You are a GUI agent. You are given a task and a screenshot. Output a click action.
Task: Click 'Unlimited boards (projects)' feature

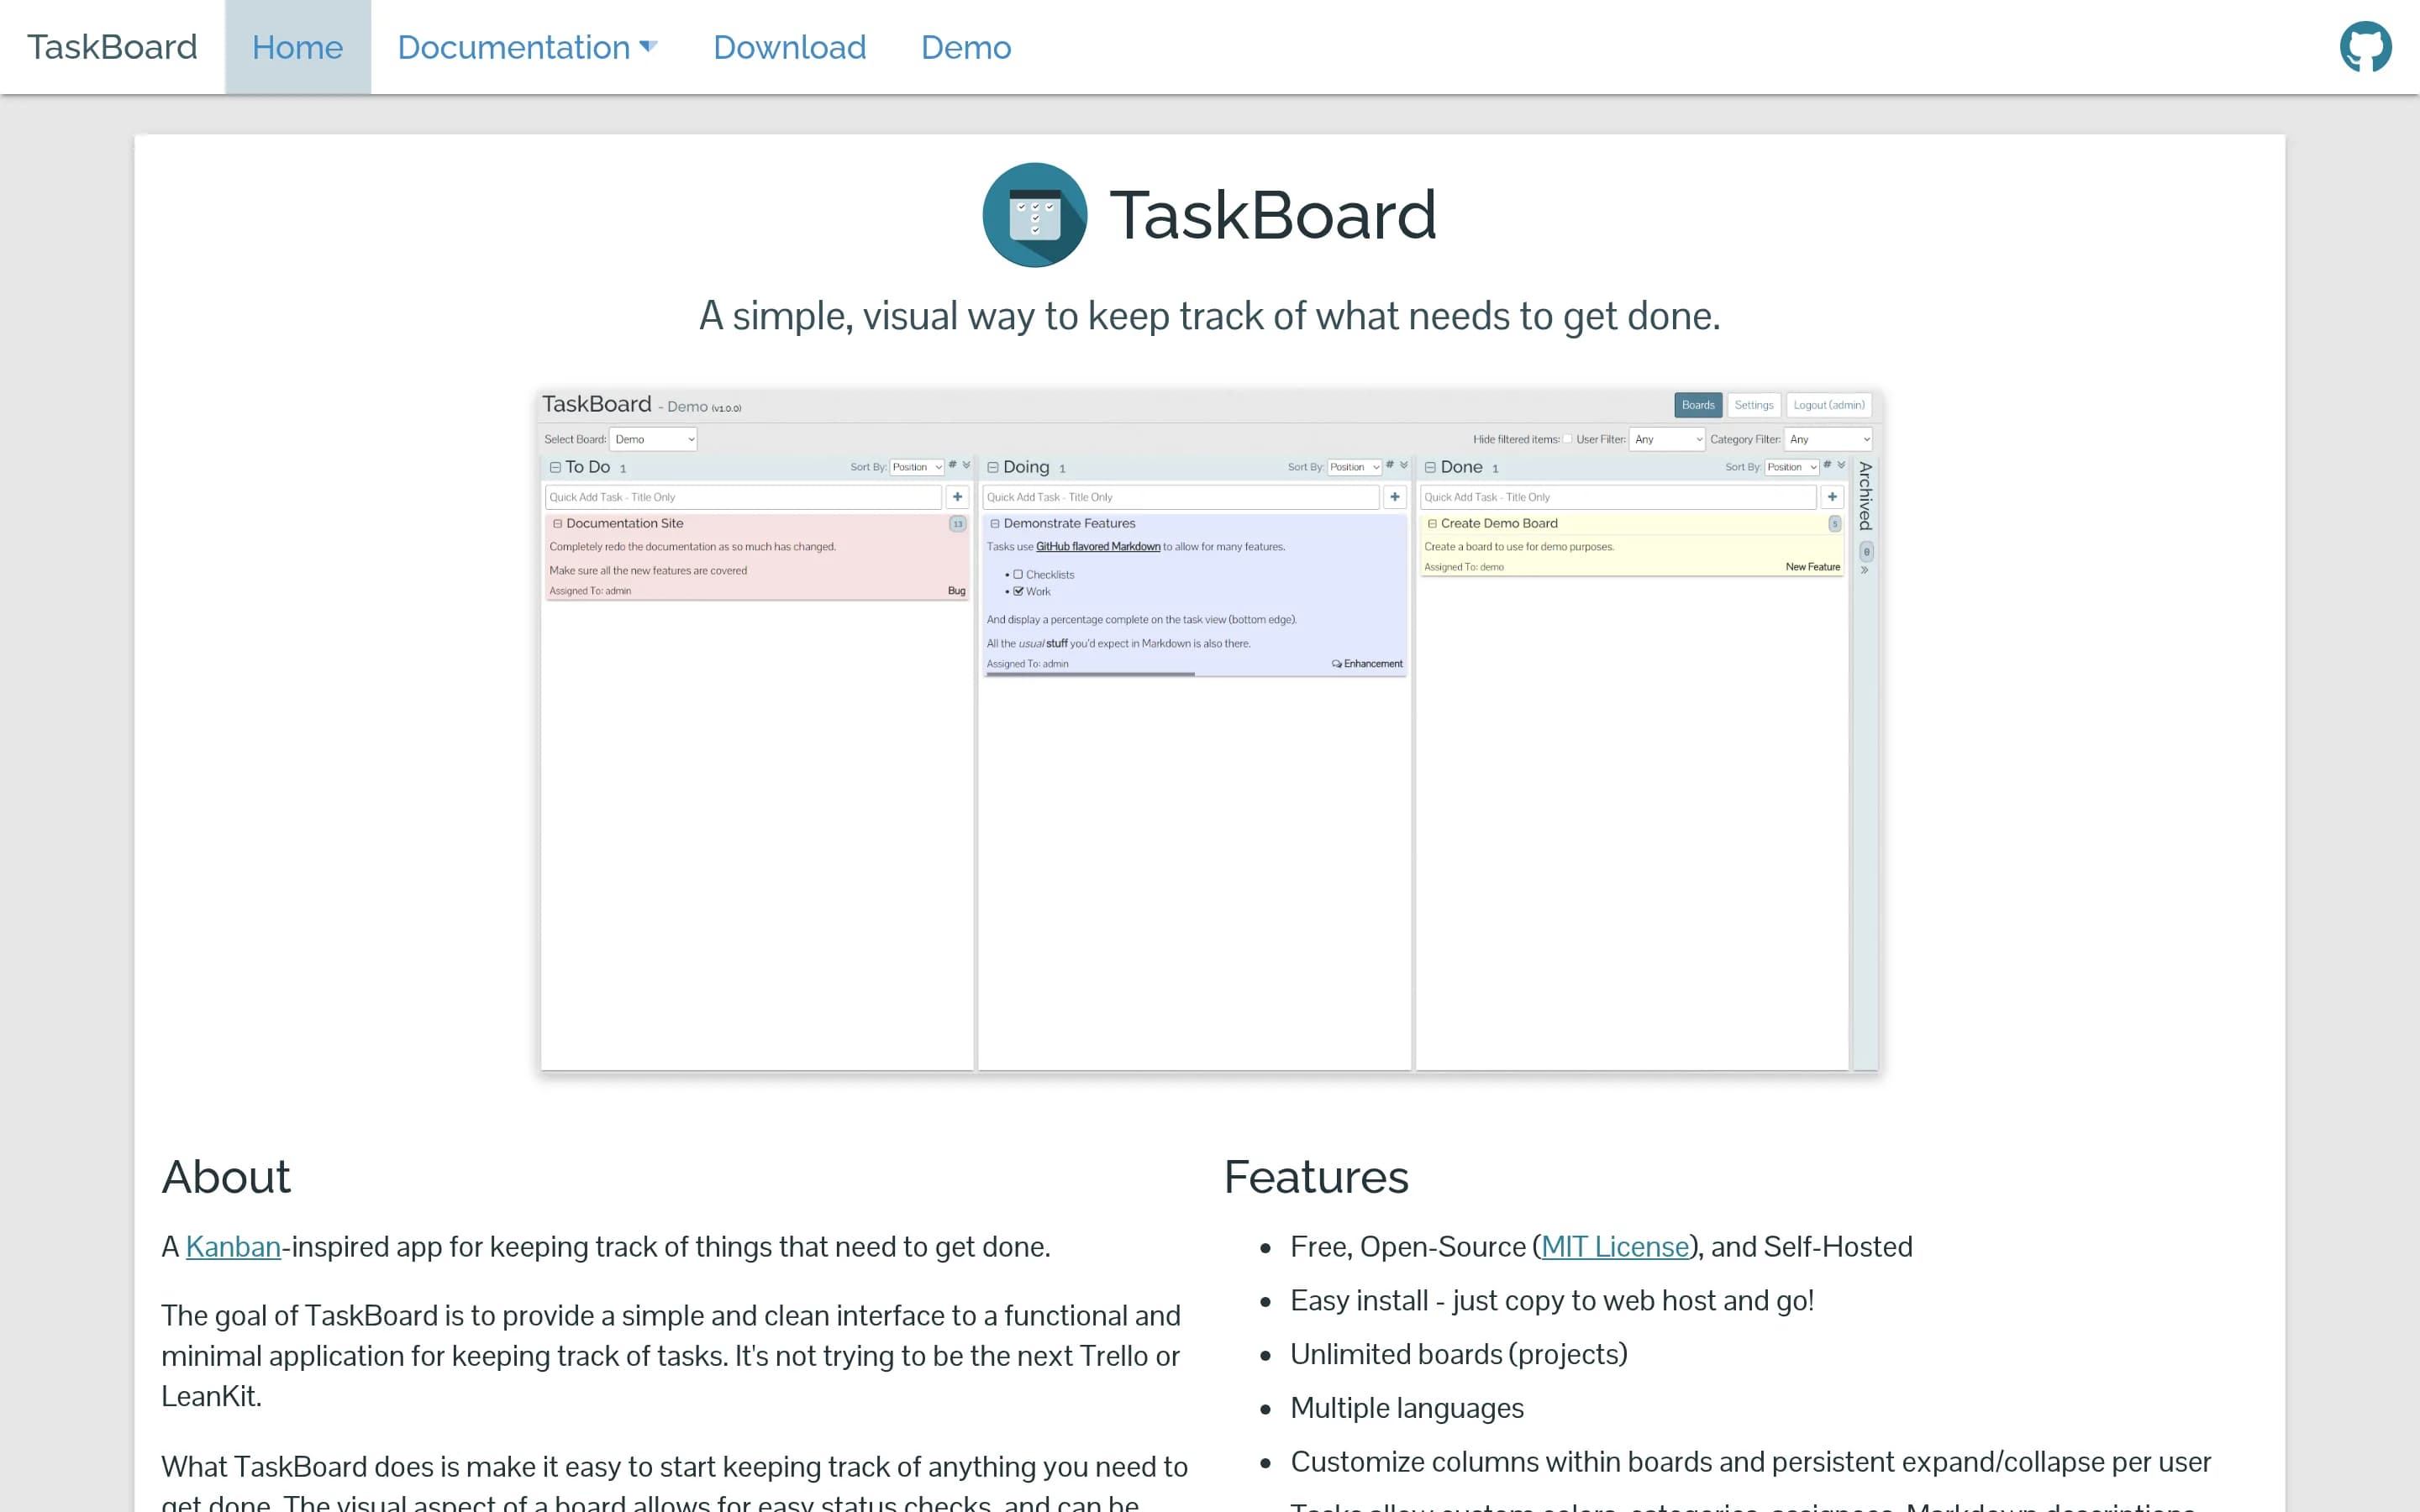1459,1355
